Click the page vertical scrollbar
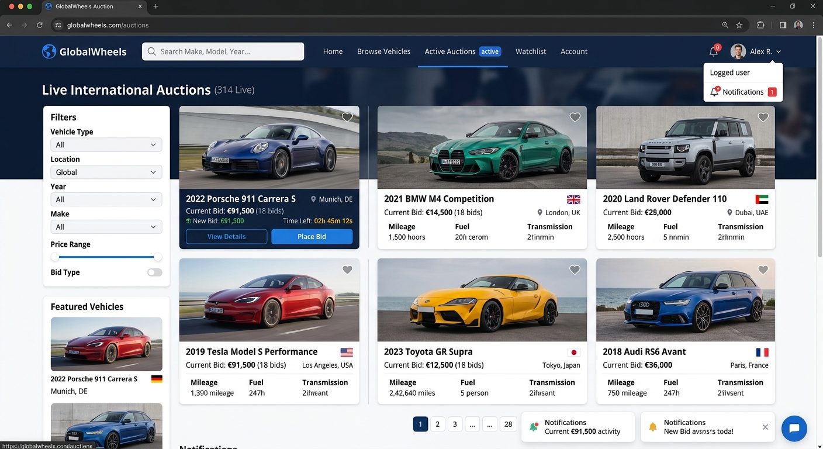Image resolution: width=823 pixels, height=449 pixels. pyautogui.click(x=819, y=146)
